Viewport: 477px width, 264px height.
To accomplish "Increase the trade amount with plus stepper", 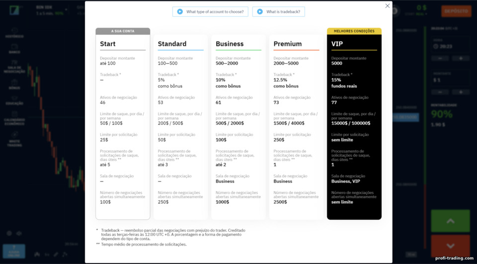I will pyautogui.click(x=461, y=92).
